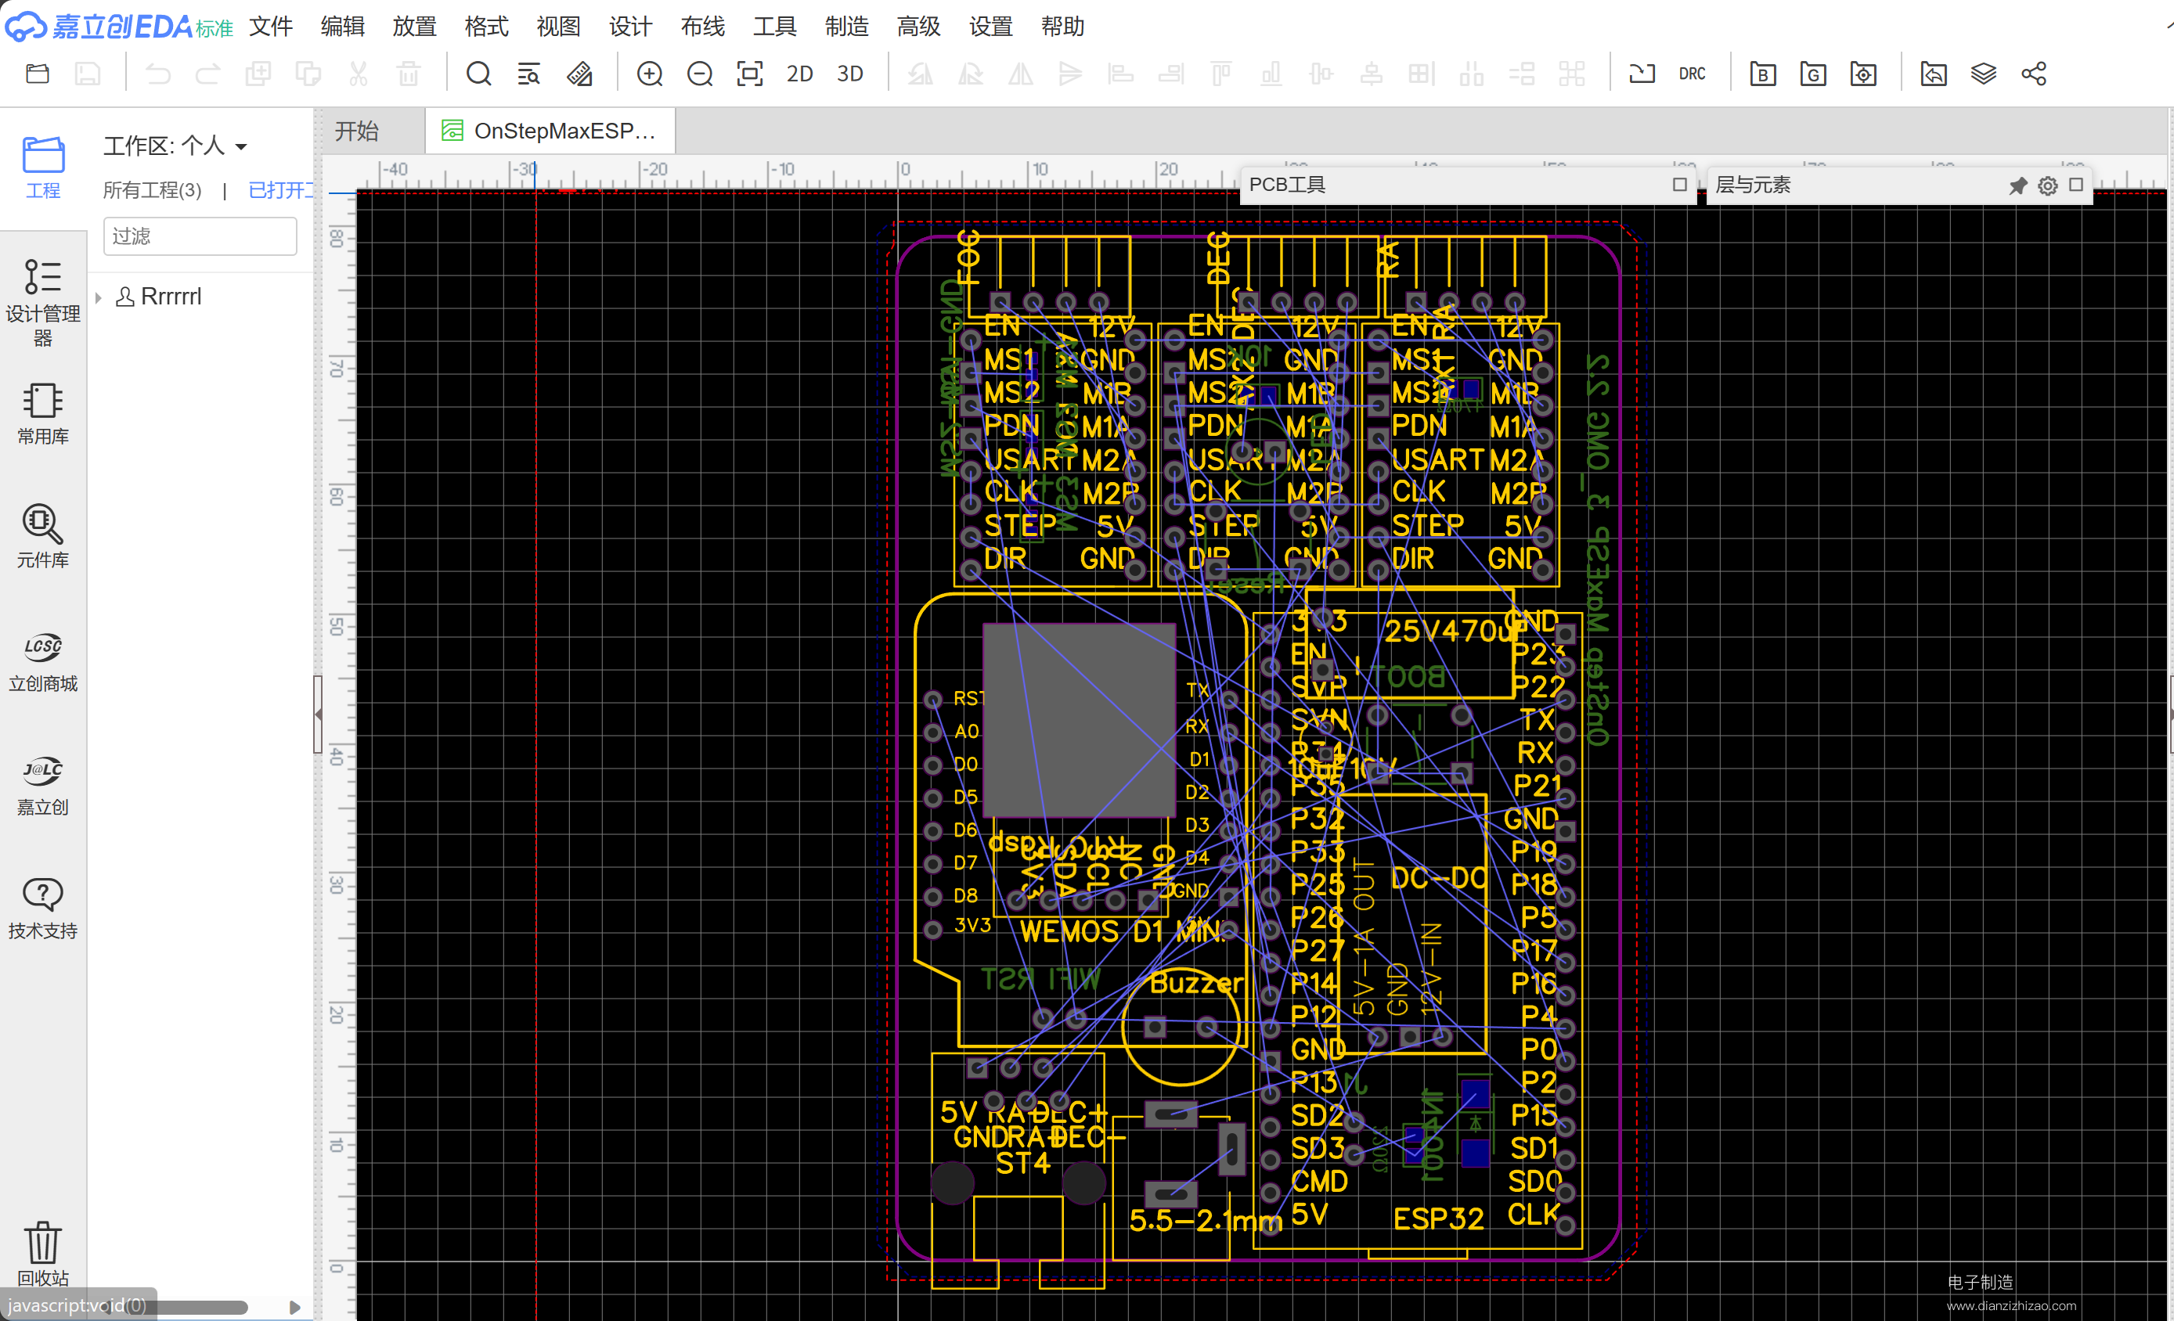Open the 工具 menu
2174x1321 pixels.
[775, 27]
